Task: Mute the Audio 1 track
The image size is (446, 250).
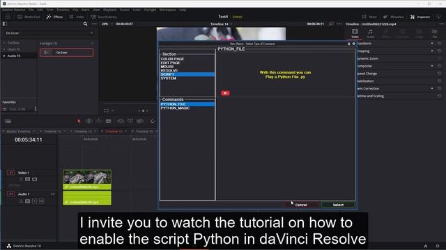Action: pos(42,201)
